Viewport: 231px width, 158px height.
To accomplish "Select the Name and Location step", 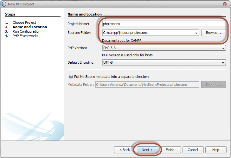I will (30, 27).
